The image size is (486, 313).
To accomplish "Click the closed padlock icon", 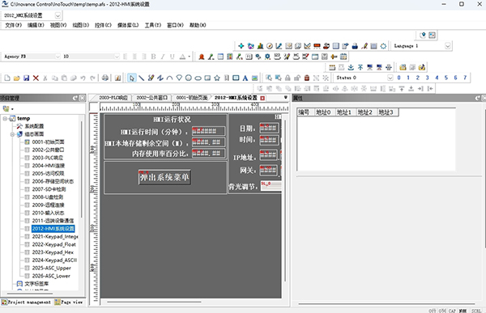I will click(288, 78).
